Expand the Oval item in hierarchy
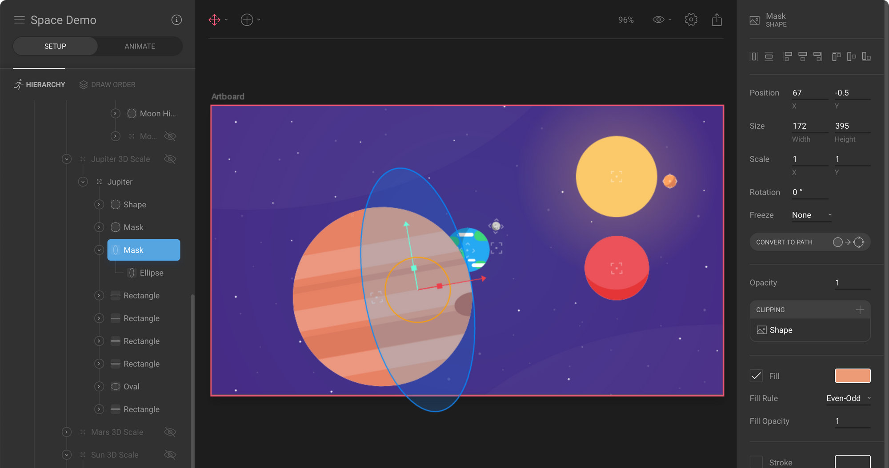 [x=99, y=387]
